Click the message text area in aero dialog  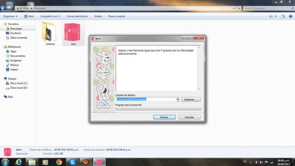(157, 68)
